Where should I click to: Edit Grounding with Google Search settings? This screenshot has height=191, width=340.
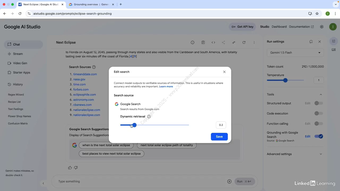[308, 136]
